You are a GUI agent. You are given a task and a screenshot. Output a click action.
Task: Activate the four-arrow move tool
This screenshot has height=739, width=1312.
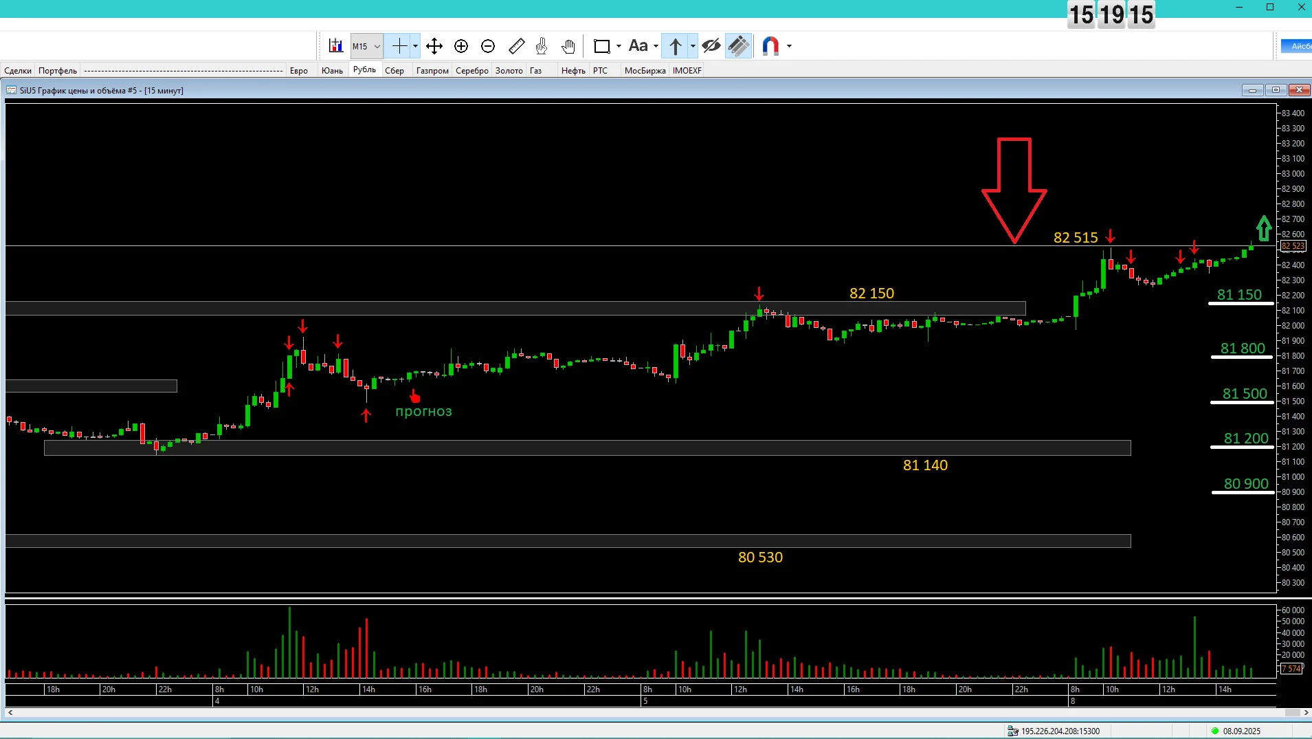click(434, 46)
